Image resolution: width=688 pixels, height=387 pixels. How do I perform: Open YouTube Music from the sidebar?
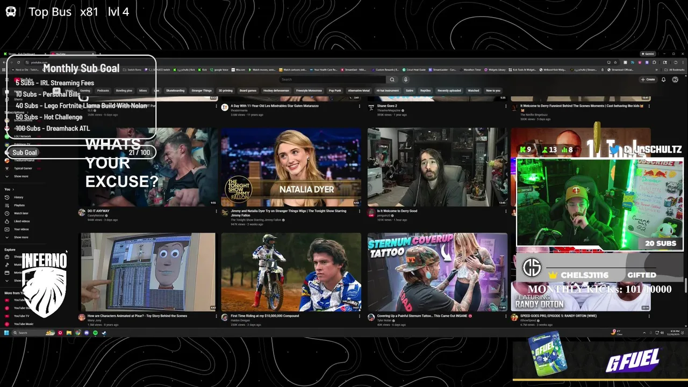[x=23, y=324]
